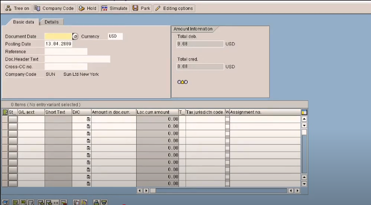Viewport: 371px width, 205px height.
Task: Click the vertical scrollbar up arrow at top
Action: pos(304,119)
